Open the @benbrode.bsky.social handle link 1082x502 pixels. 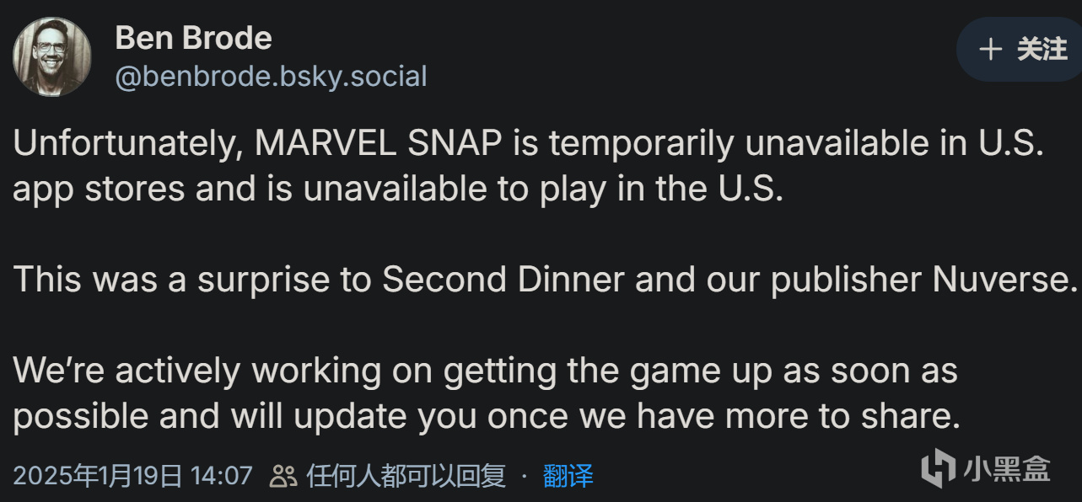tap(271, 77)
